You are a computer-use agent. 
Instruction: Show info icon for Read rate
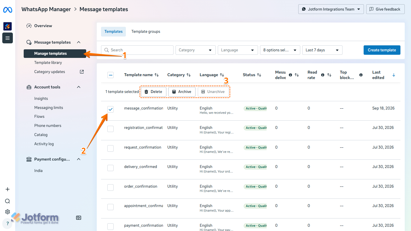tap(323, 75)
